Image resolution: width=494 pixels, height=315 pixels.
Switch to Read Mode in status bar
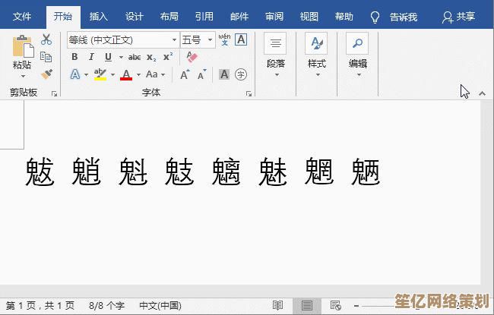pyautogui.click(x=278, y=305)
